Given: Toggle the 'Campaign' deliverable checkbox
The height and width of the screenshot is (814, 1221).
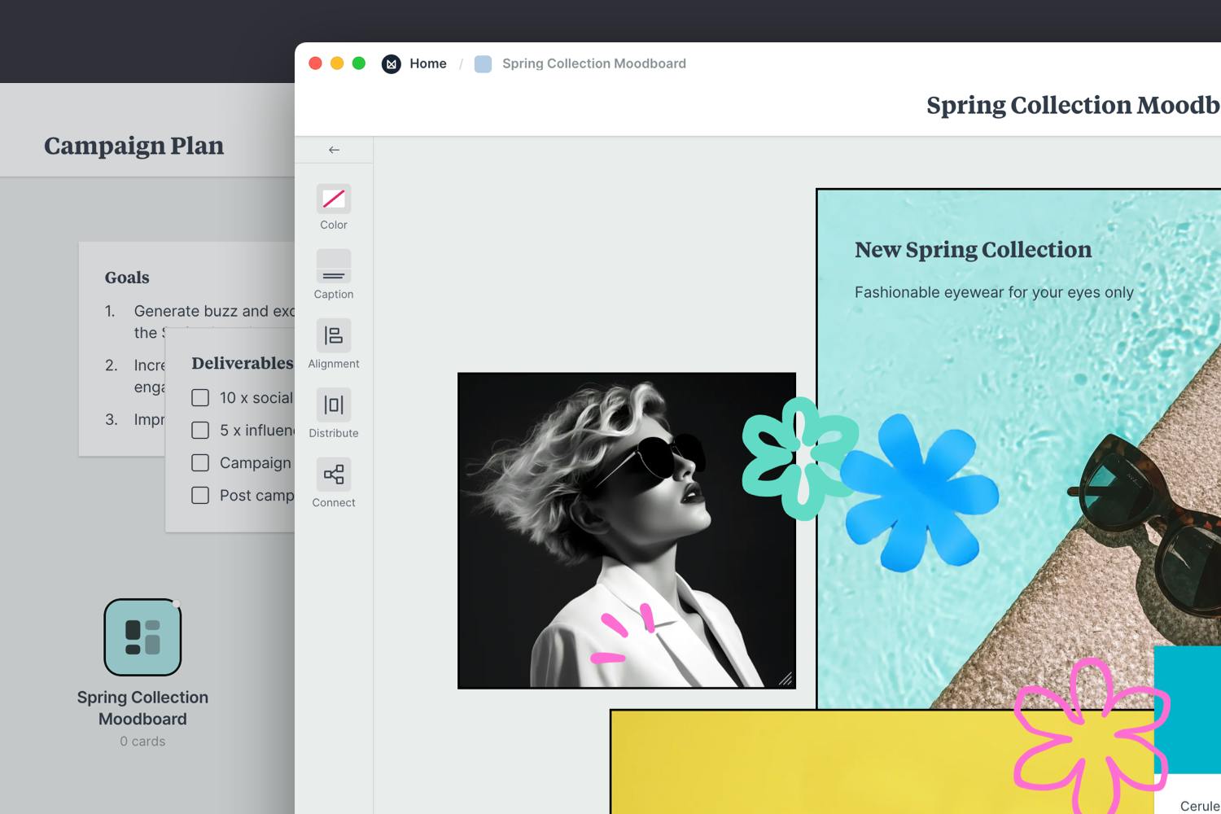Looking at the screenshot, I should coord(200,463).
